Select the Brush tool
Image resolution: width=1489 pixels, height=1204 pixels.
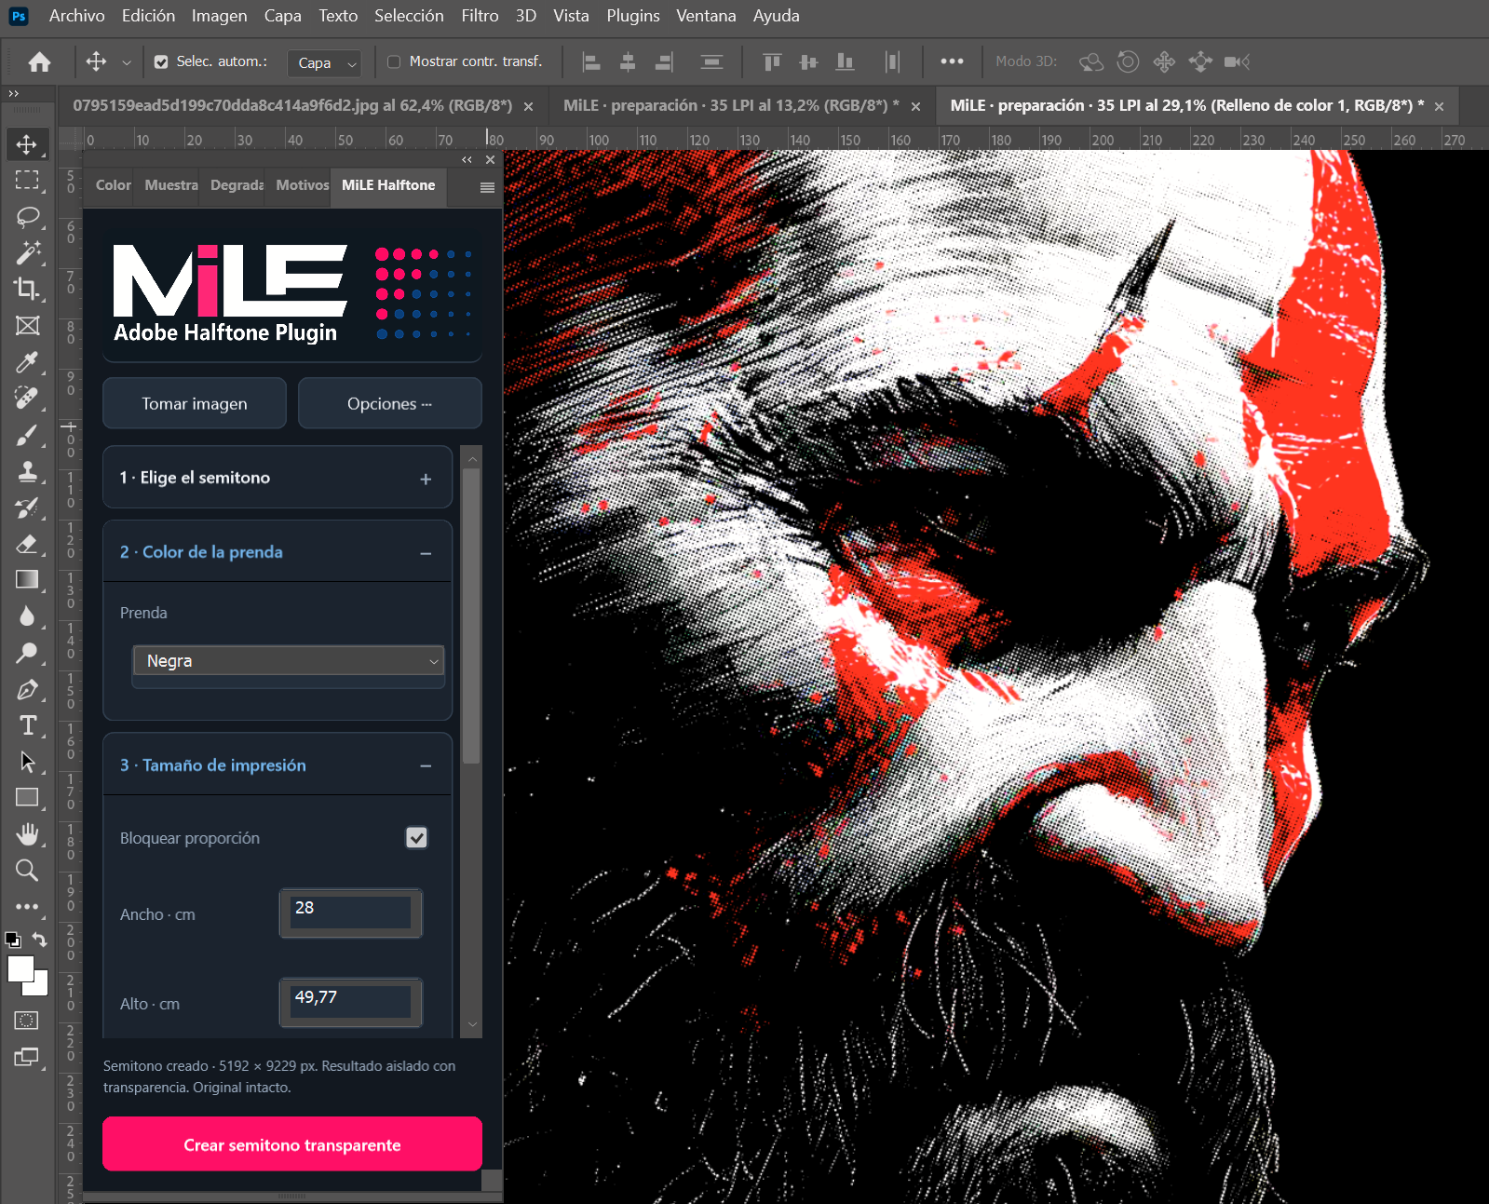[27, 435]
